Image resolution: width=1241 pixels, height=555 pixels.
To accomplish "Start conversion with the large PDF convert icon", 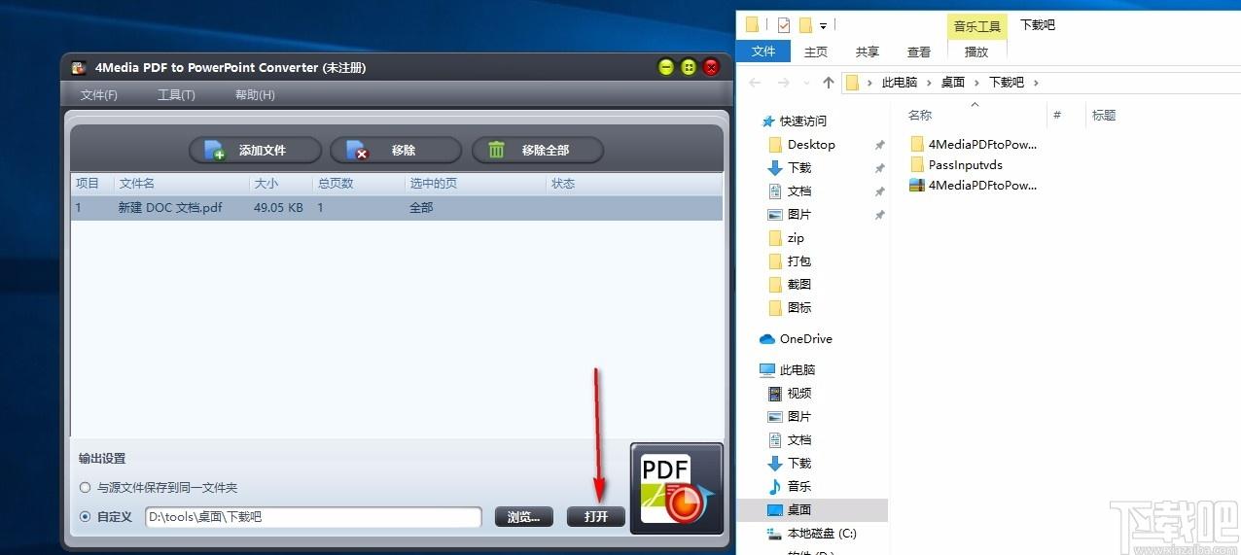I will pos(677,488).
